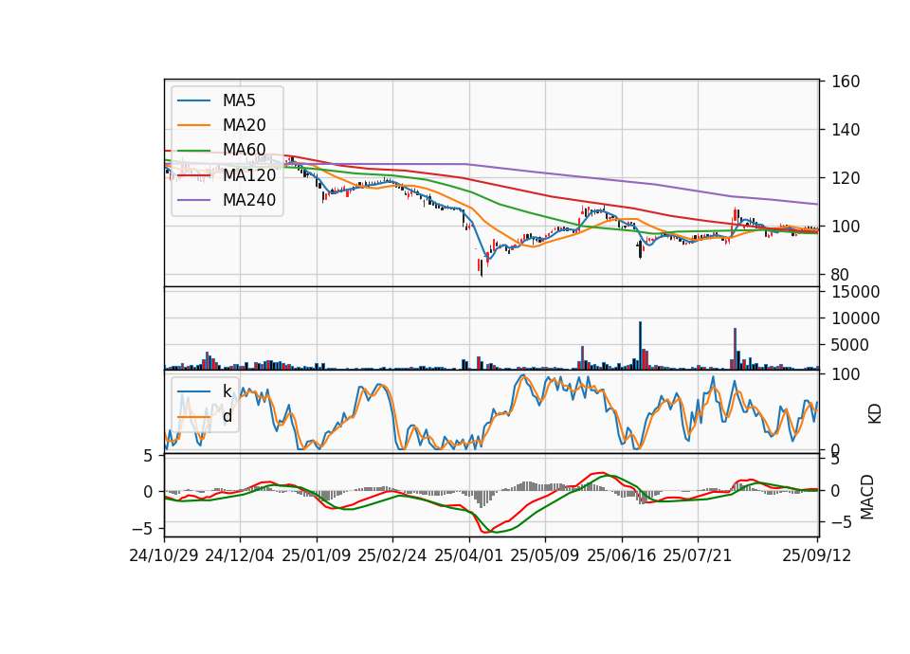The width and height of the screenshot is (910, 654).
Task: Click the 140 price axis tick
Action: 846,130
